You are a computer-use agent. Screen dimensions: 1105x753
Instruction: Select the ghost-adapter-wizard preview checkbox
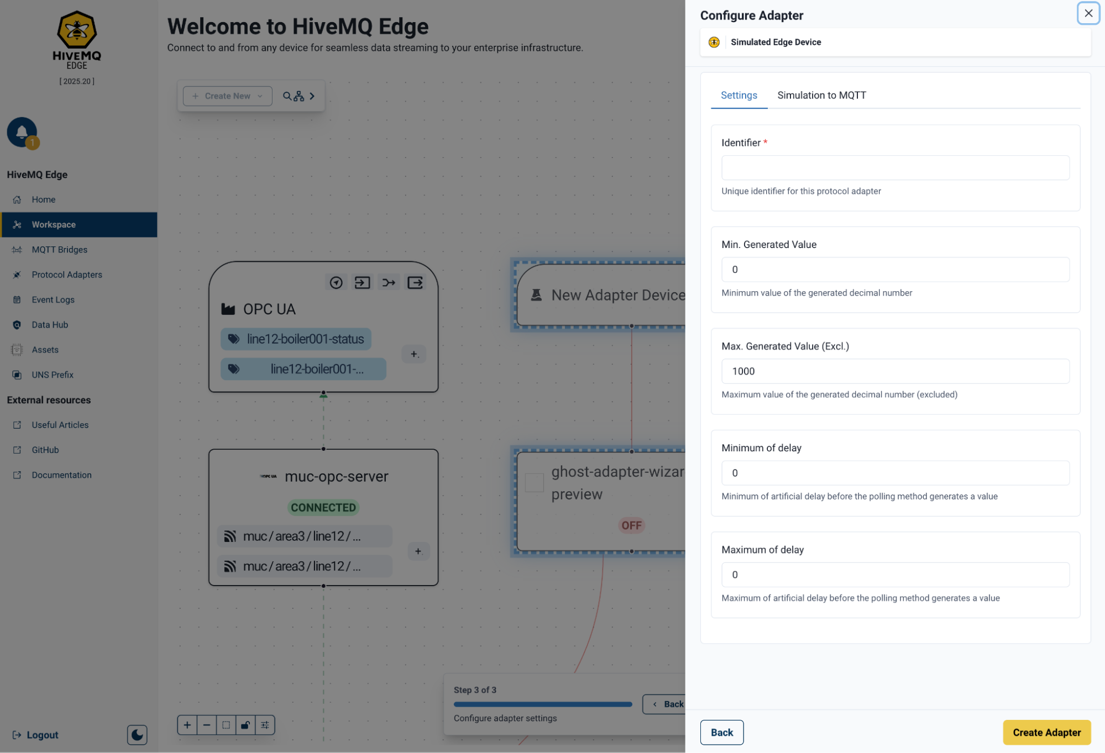tap(534, 482)
